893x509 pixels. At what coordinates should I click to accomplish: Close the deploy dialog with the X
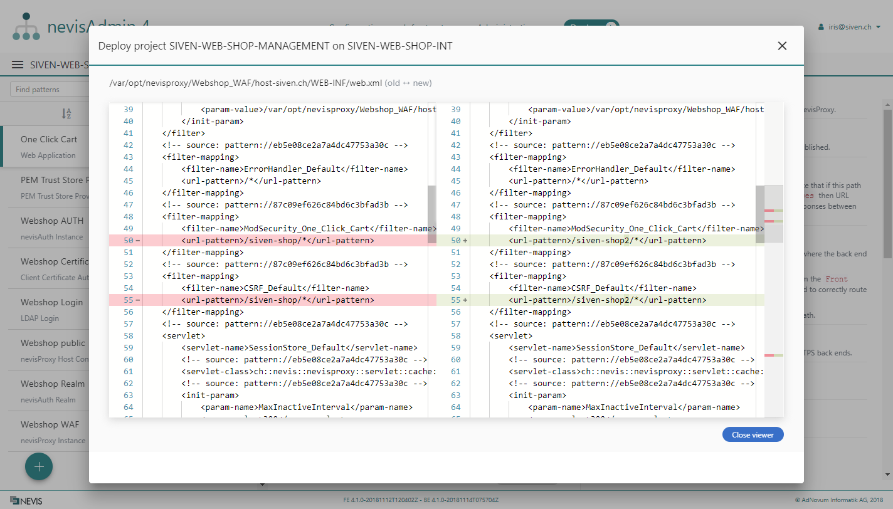pos(782,46)
